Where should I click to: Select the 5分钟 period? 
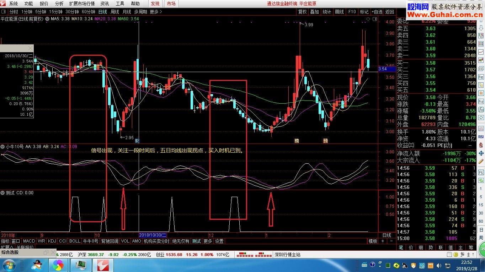[41, 12]
